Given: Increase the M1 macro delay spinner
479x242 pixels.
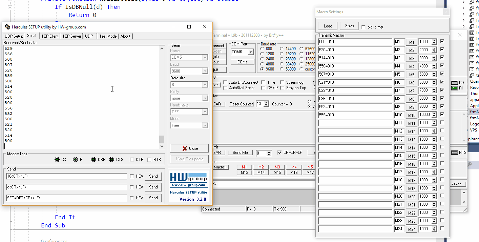Looking at the screenshot, I should click(x=434, y=40).
